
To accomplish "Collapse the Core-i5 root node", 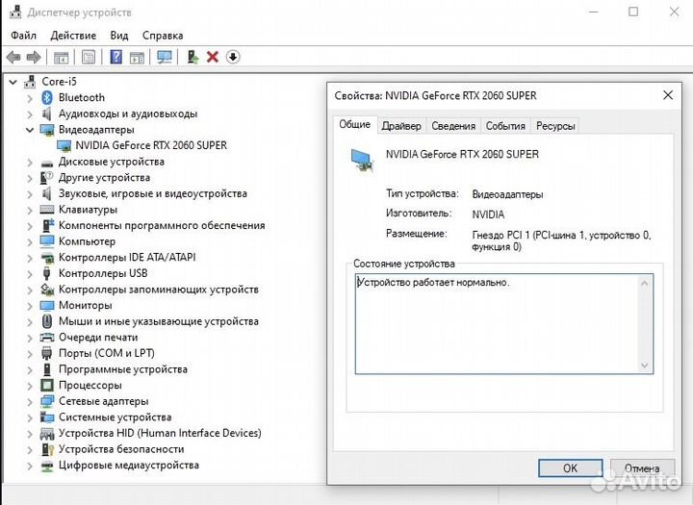I will pyautogui.click(x=12, y=82).
